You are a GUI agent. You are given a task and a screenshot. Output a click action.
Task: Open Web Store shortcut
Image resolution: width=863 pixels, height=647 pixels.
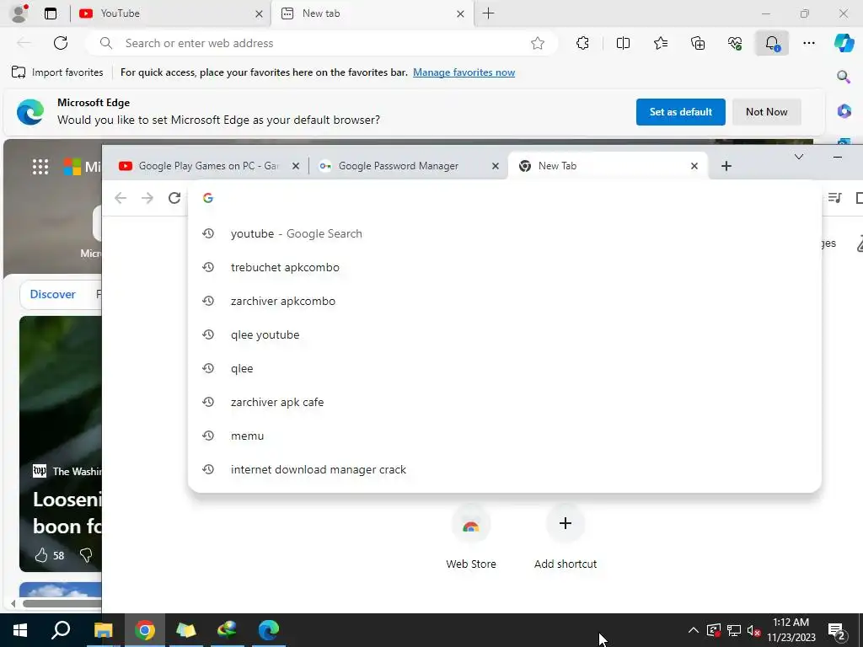pos(470,537)
